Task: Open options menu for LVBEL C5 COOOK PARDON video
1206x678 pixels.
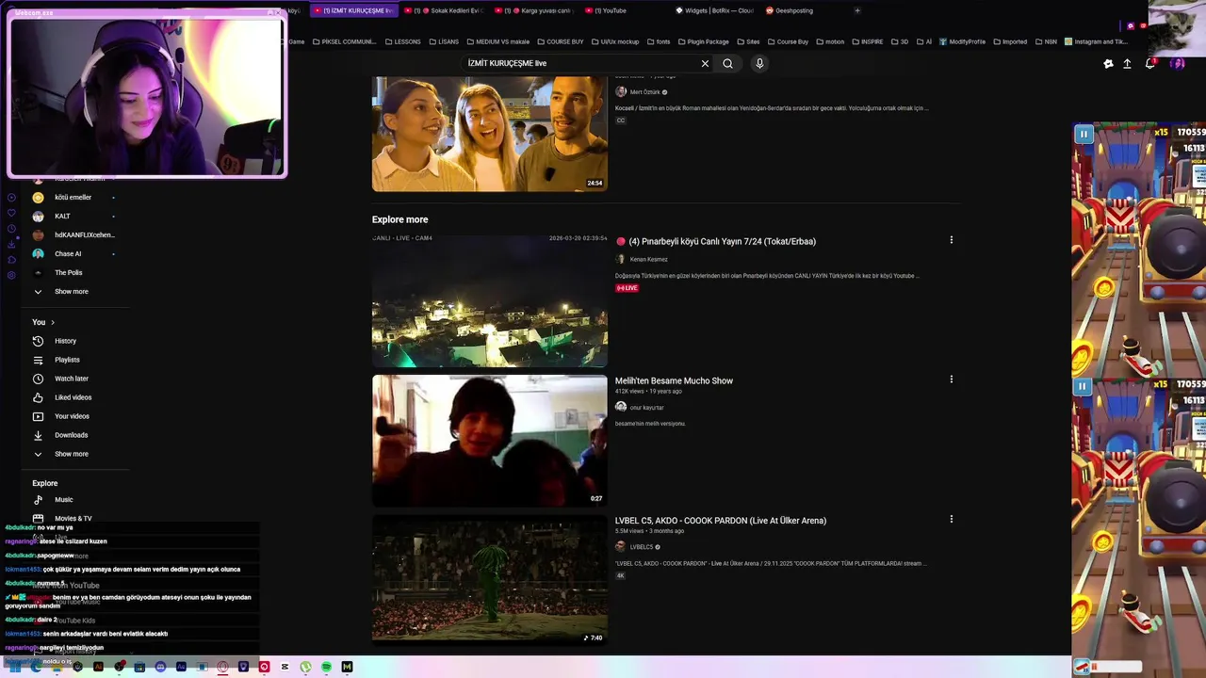Action: pyautogui.click(x=951, y=519)
